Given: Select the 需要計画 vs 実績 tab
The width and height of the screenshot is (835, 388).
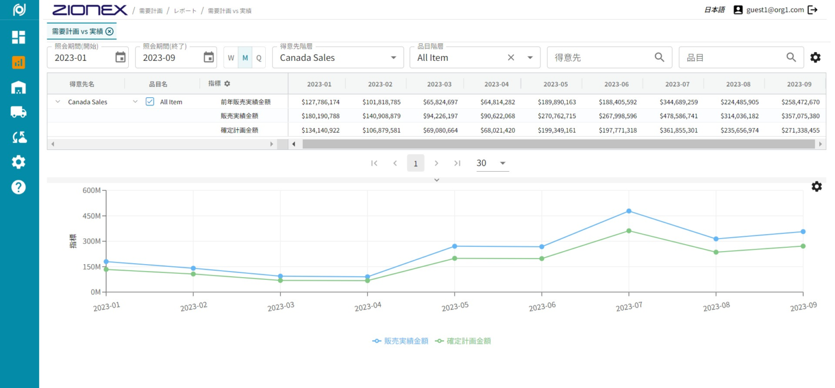Looking at the screenshot, I should 76,32.
